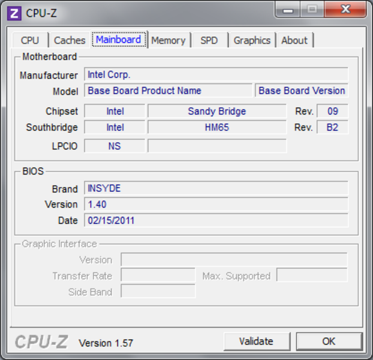Screen dimensions: 373x360
Task: Open the Caches tab
Action: tap(70, 40)
